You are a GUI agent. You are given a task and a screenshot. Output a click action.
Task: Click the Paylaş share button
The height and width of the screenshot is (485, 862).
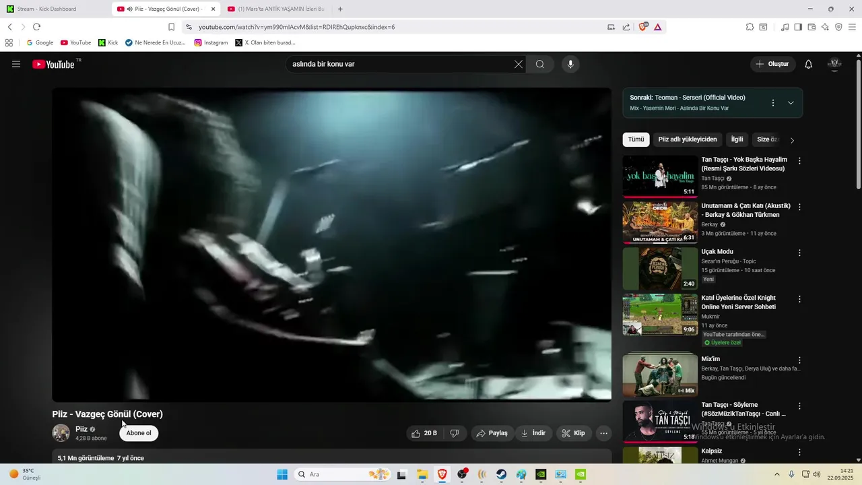point(492,433)
